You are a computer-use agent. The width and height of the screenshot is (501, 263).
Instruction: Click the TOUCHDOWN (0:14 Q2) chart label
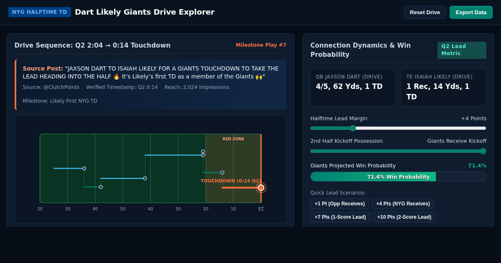(x=231, y=181)
